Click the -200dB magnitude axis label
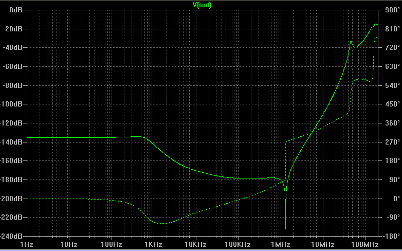Viewport: 402px width, 251px height. (11, 199)
